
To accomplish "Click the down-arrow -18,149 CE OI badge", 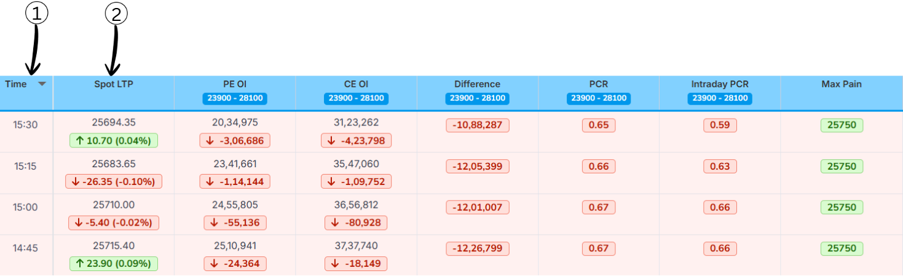I will 356,264.
